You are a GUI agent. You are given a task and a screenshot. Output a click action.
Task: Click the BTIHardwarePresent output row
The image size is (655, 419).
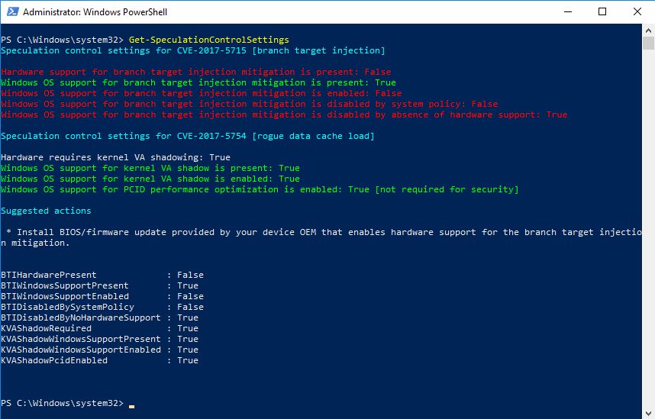pos(102,275)
